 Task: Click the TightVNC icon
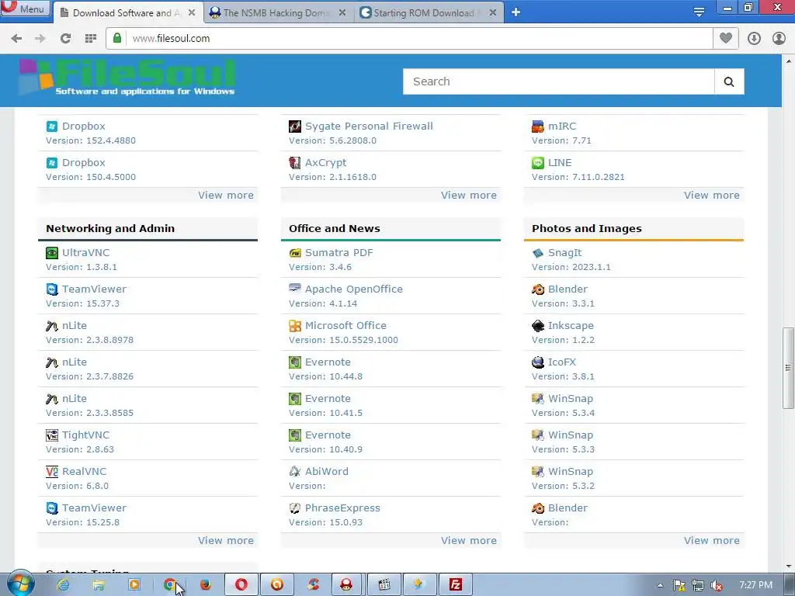click(52, 435)
